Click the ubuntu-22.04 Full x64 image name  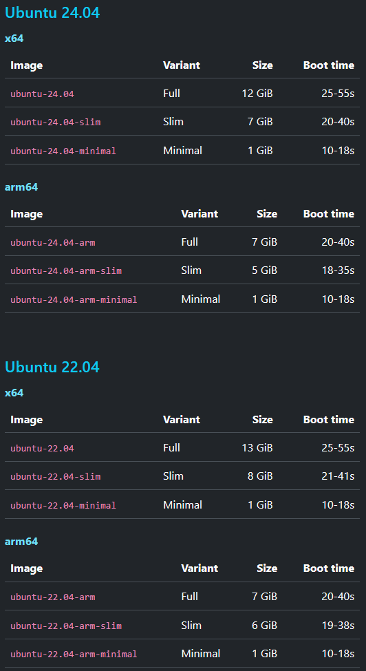click(x=43, y=449)
